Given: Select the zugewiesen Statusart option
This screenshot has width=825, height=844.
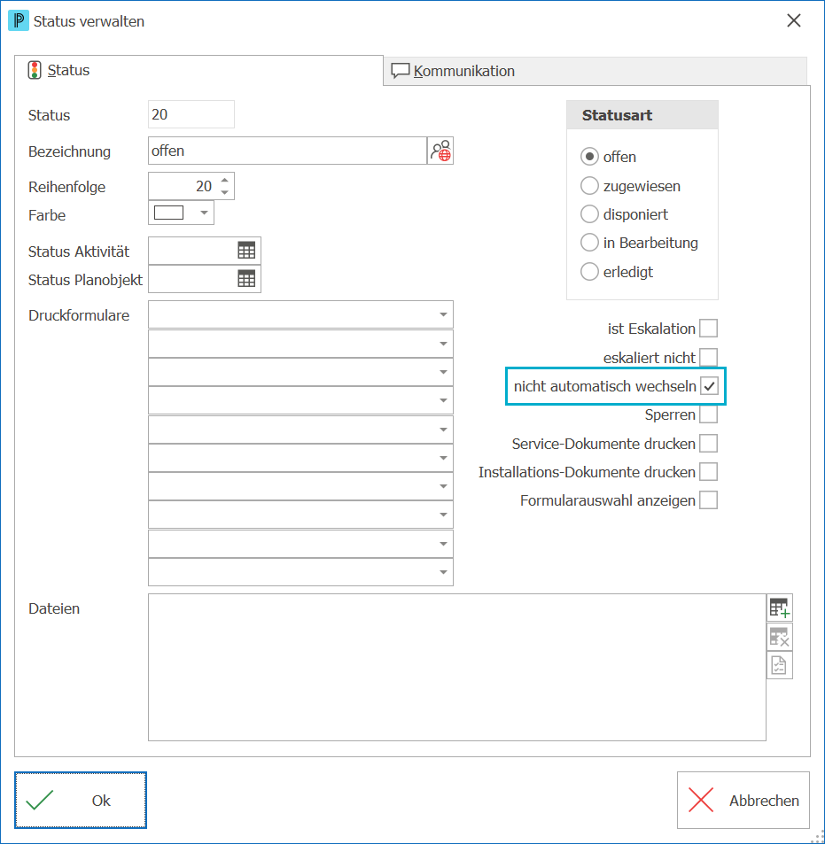Looking at the screenshot, I should click(x=589, y=186).
